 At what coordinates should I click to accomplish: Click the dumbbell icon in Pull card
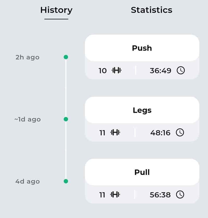[x=115, y=194]
